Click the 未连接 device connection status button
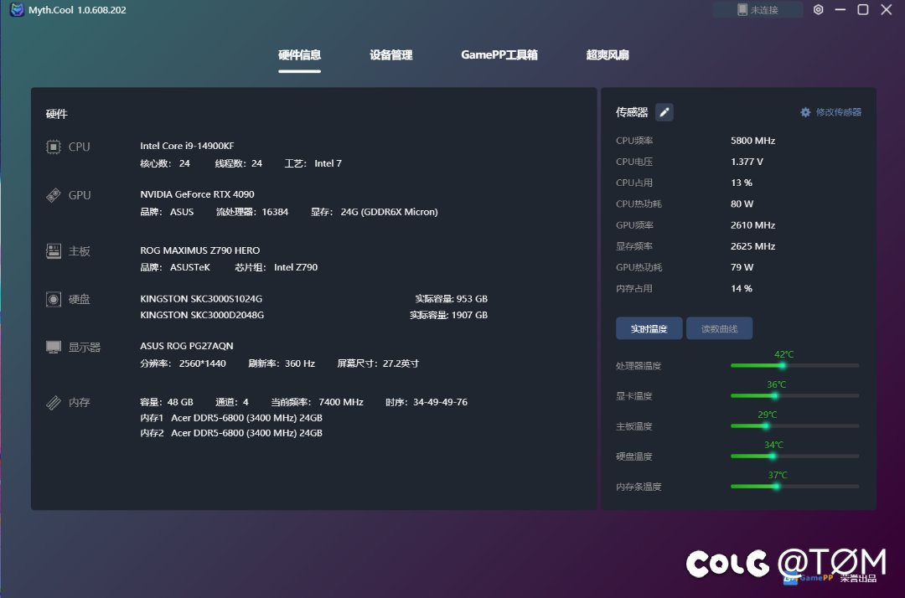The height and width of the screenshot is (598, 905). (x=758, y=10)
